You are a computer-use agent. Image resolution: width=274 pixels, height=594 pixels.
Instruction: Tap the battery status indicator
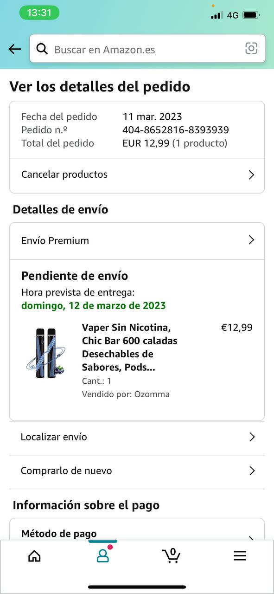tap(251, 15)
